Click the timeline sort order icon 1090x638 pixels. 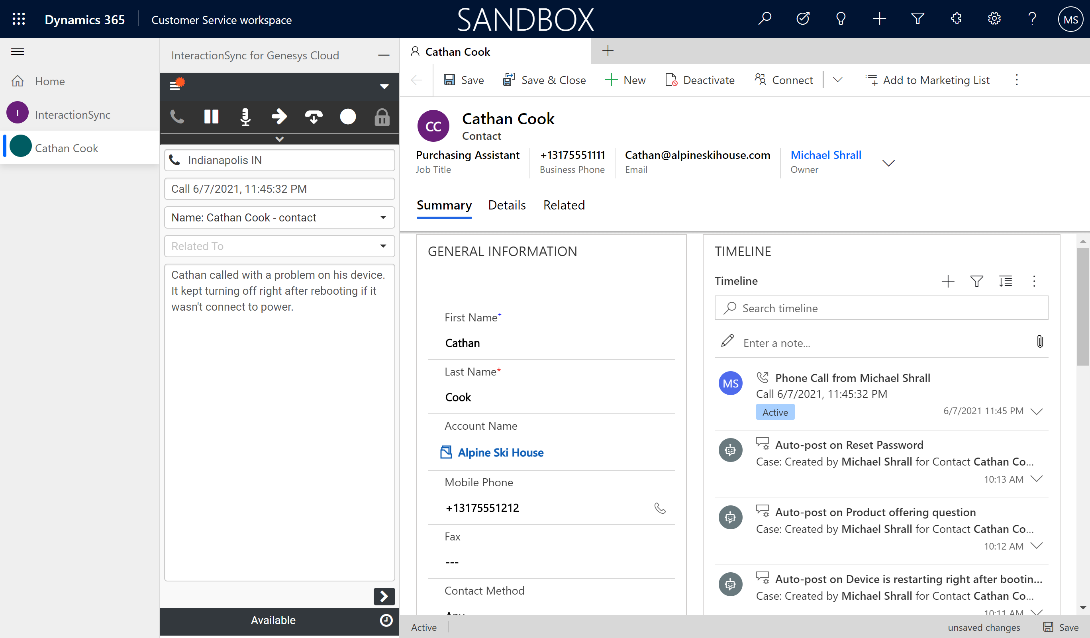coord(1005,282)
